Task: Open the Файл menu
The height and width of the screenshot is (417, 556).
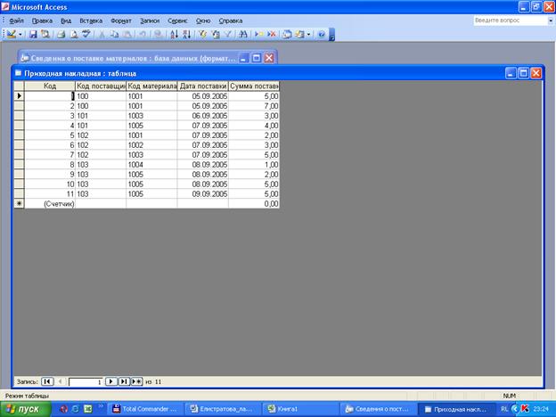Action: pos(16,20)
